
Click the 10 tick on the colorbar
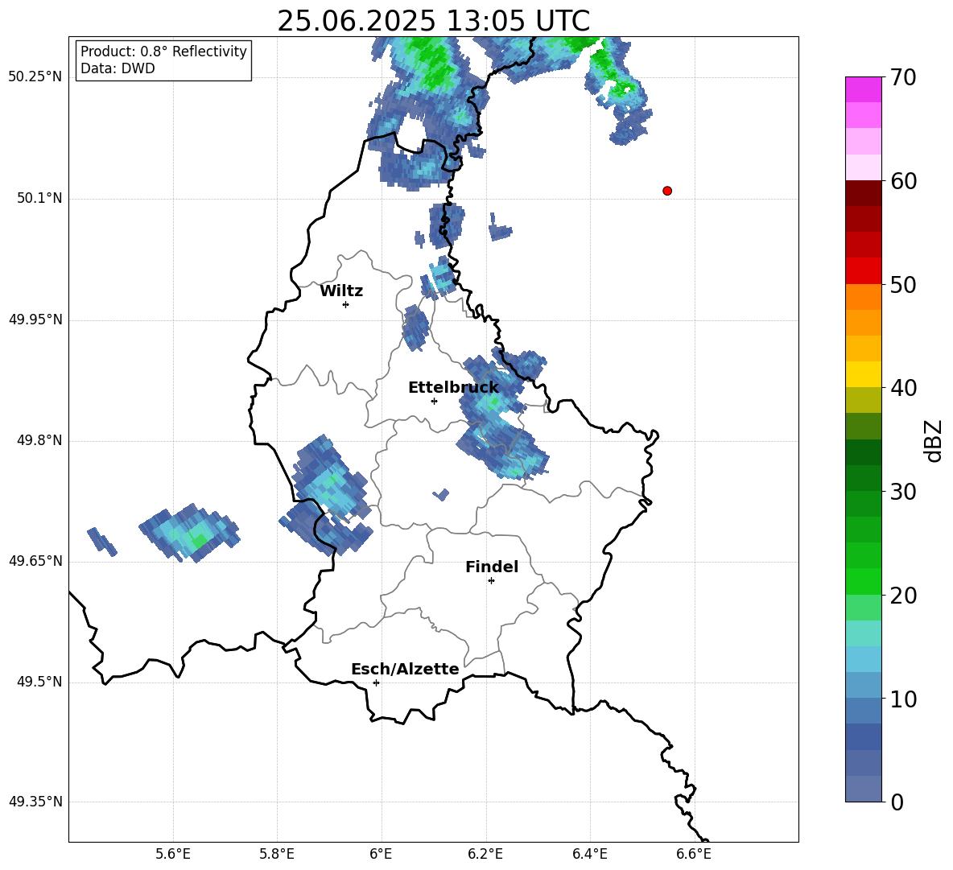(902, 699)
